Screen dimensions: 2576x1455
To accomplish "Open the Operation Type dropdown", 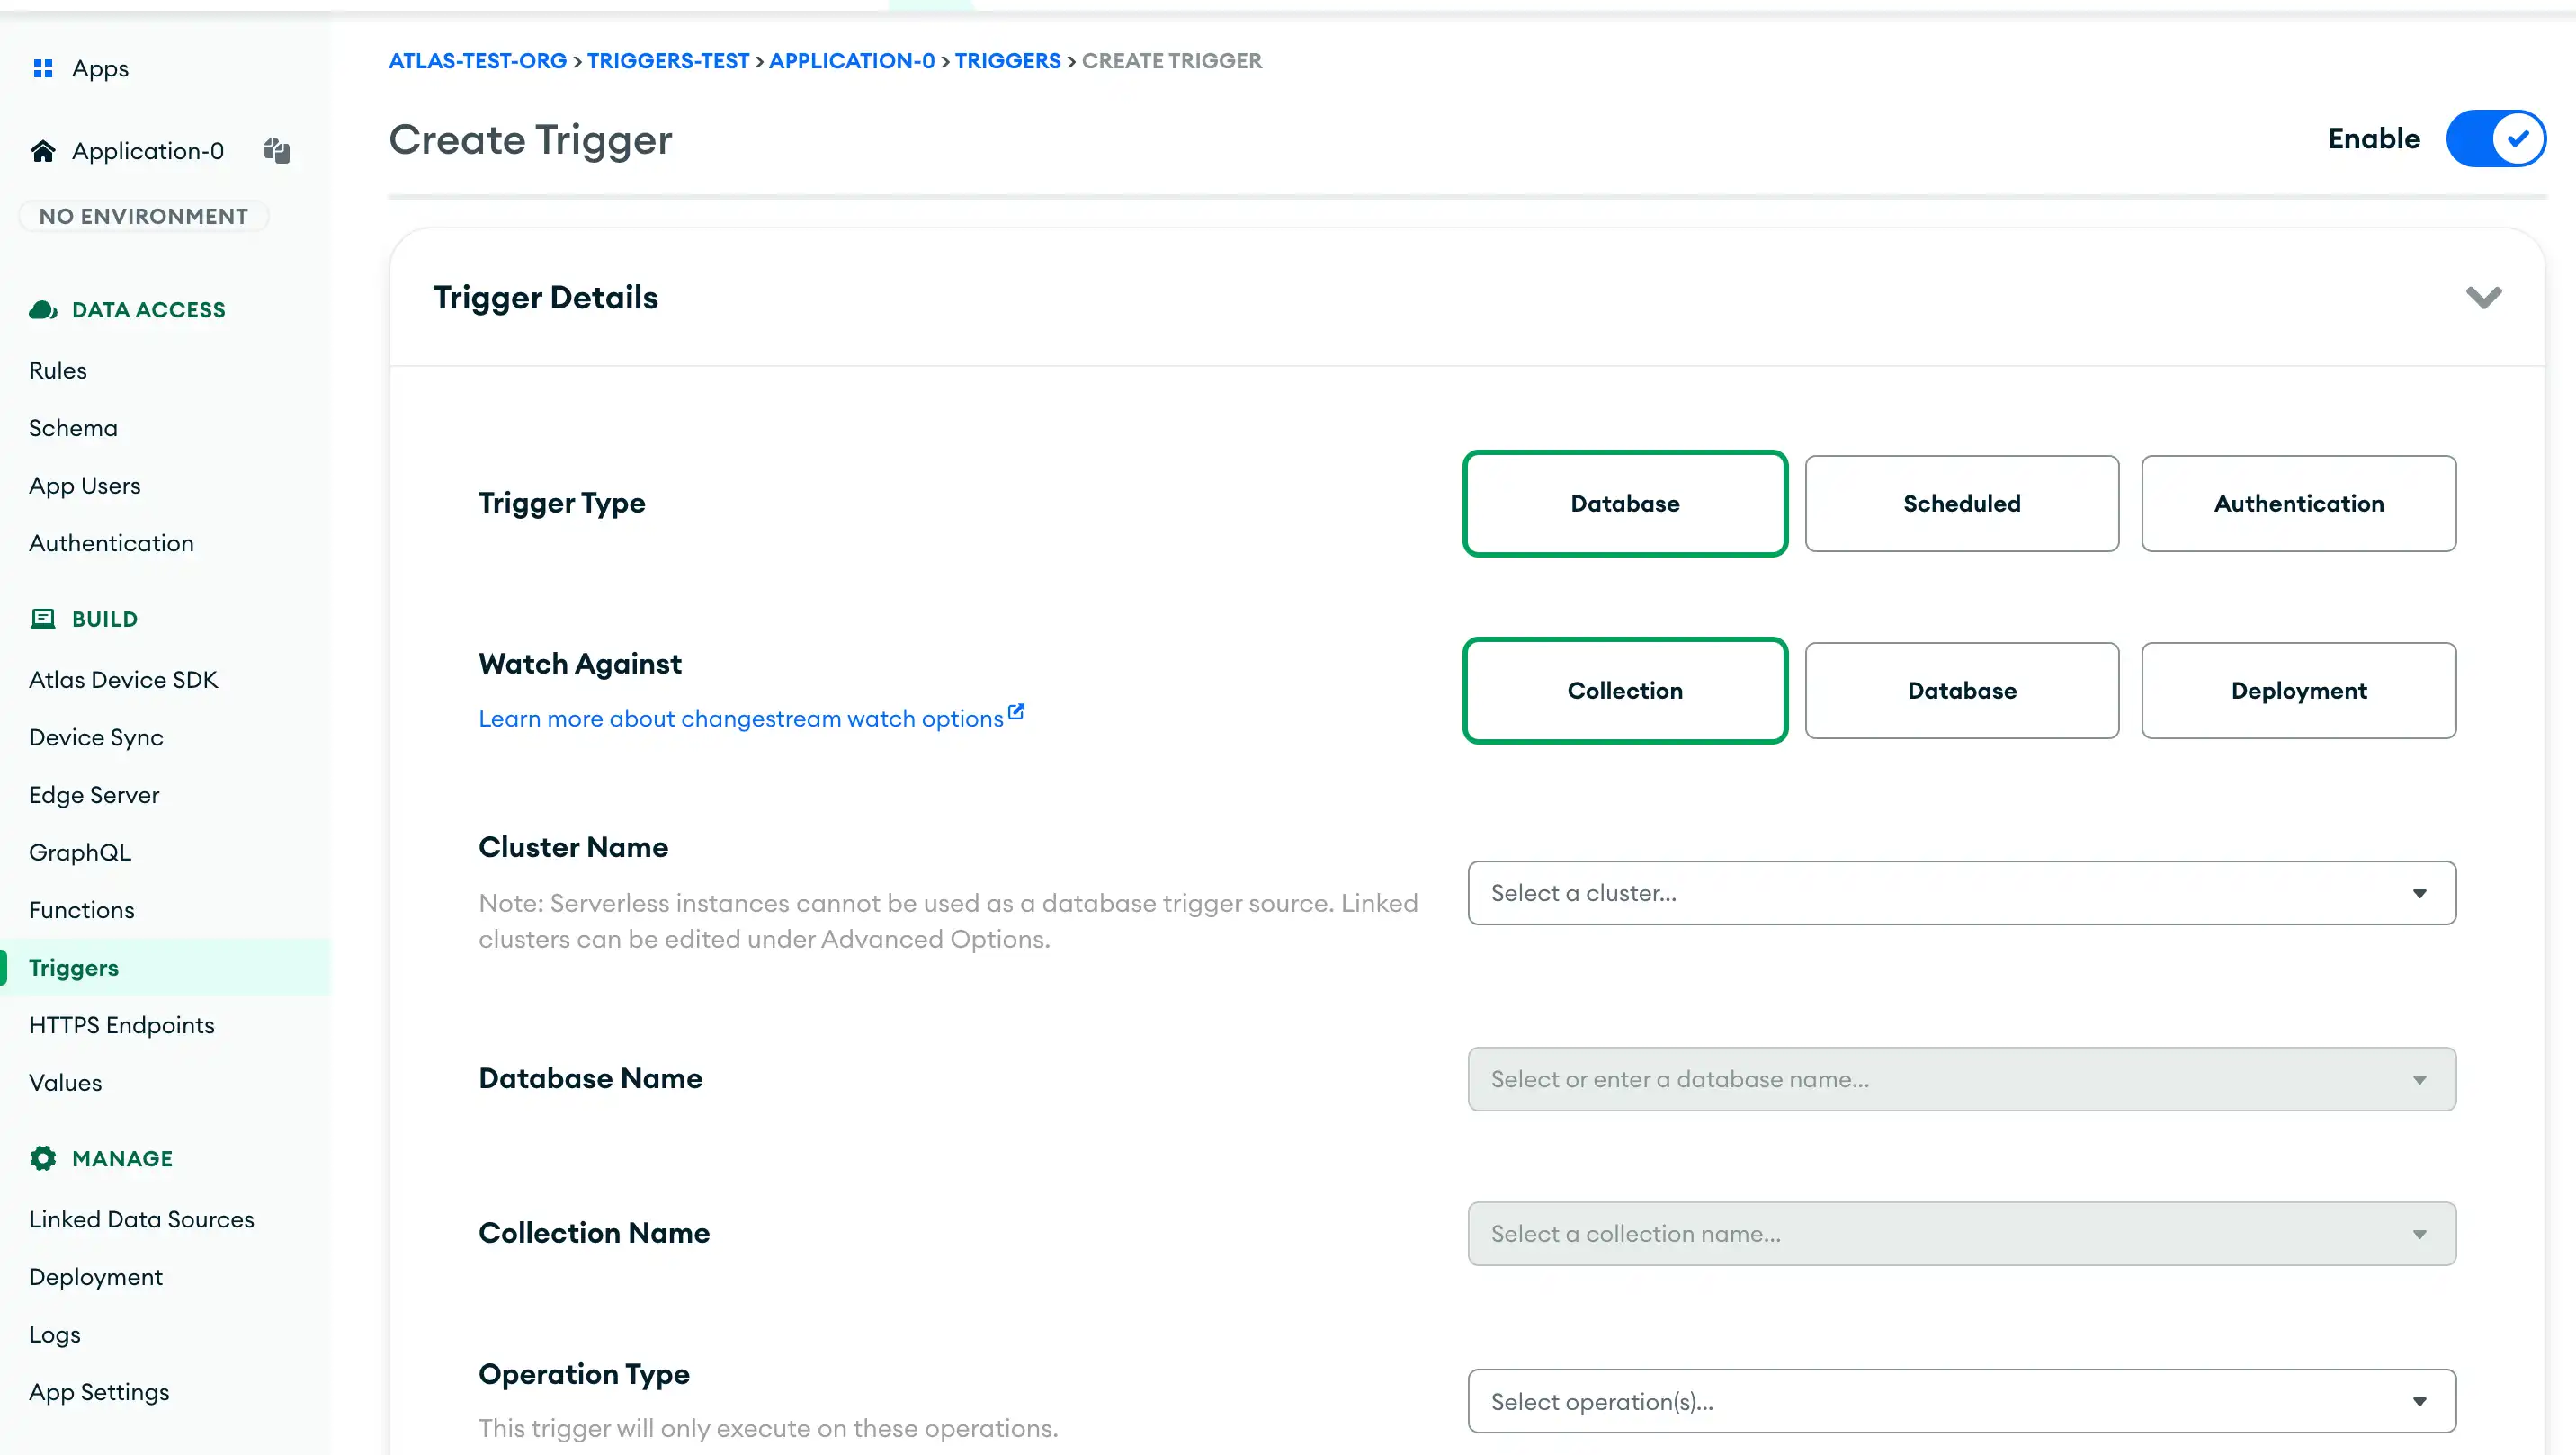I will pos(1960,1400).
